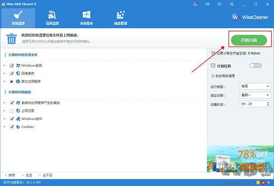Open the 磁盘整理 disk defrag icon
The height and width of the screenshot is (186, 274).
121,15
